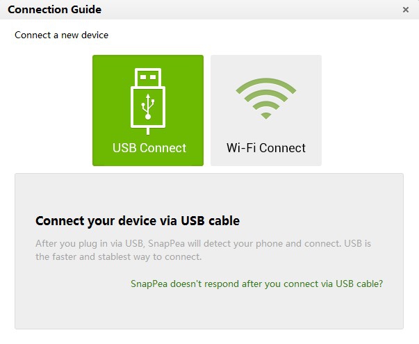Click the gray Wi-Fi tile background
Image resolution: width=419 pixels, height=344 pixels.
[306, 69]
